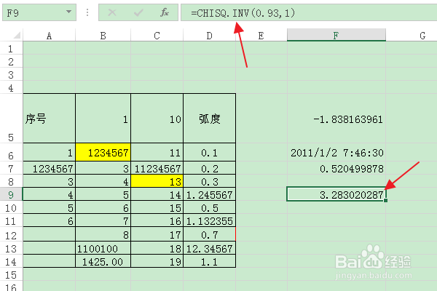The width and height of the screenshot is (437, 291).
Task: Click cell B12 containing 8
Action: click(x=103, y=234)
